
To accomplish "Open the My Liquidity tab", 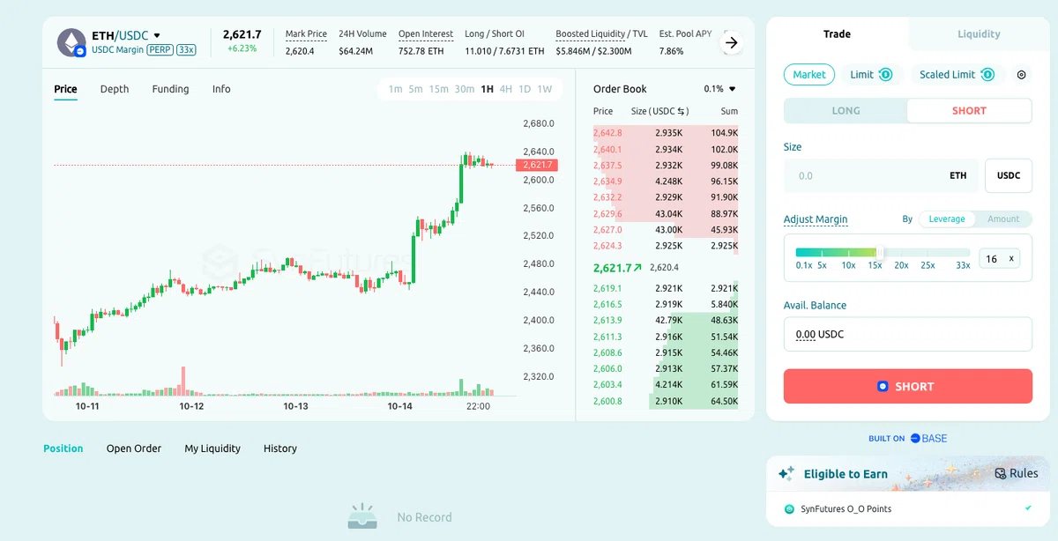I will point(212,448).
